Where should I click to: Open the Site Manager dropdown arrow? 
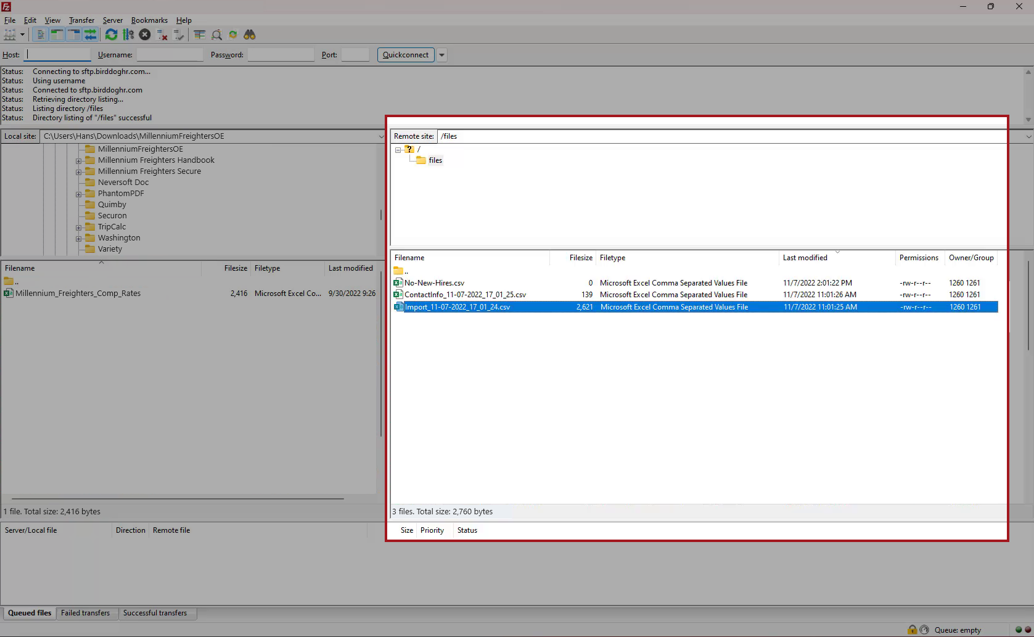tap(22, 35)
